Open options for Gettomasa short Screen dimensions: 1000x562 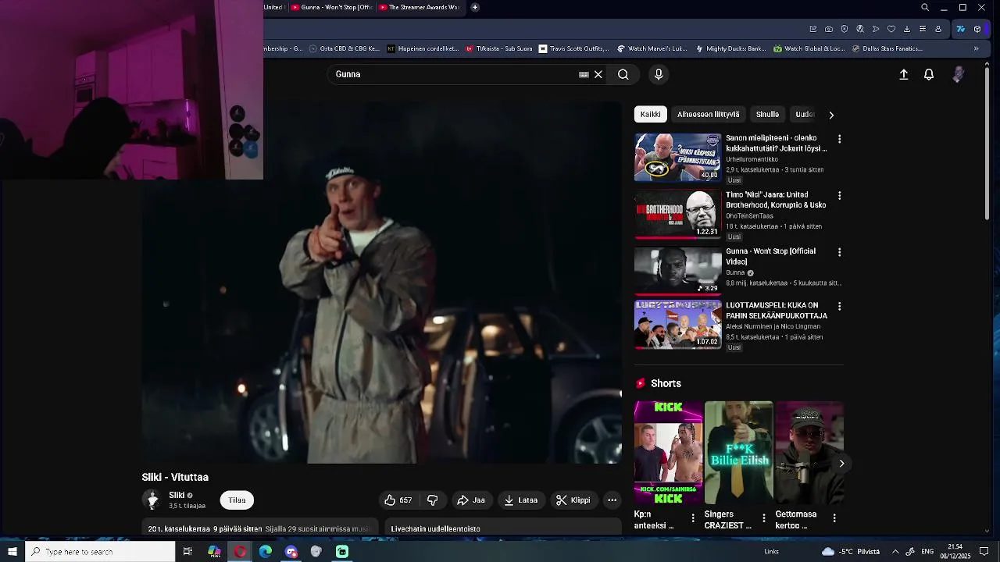[x=834, y=518]
